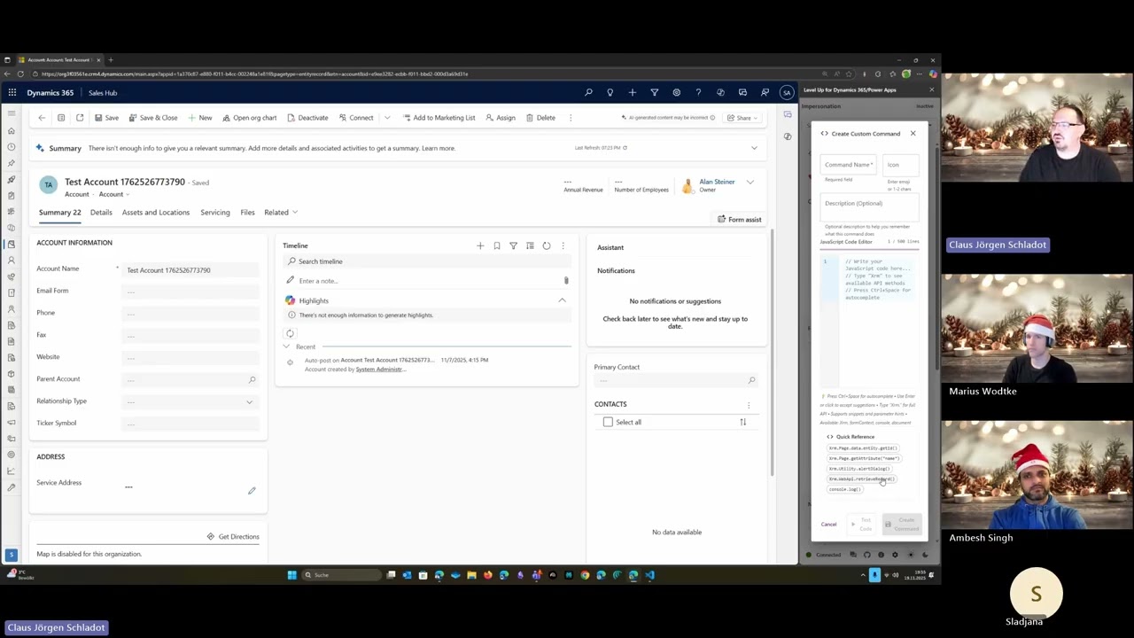Open the System Administrator link in timeline post
Viewport: 1134px width, 638px height.
pos(381,369)
